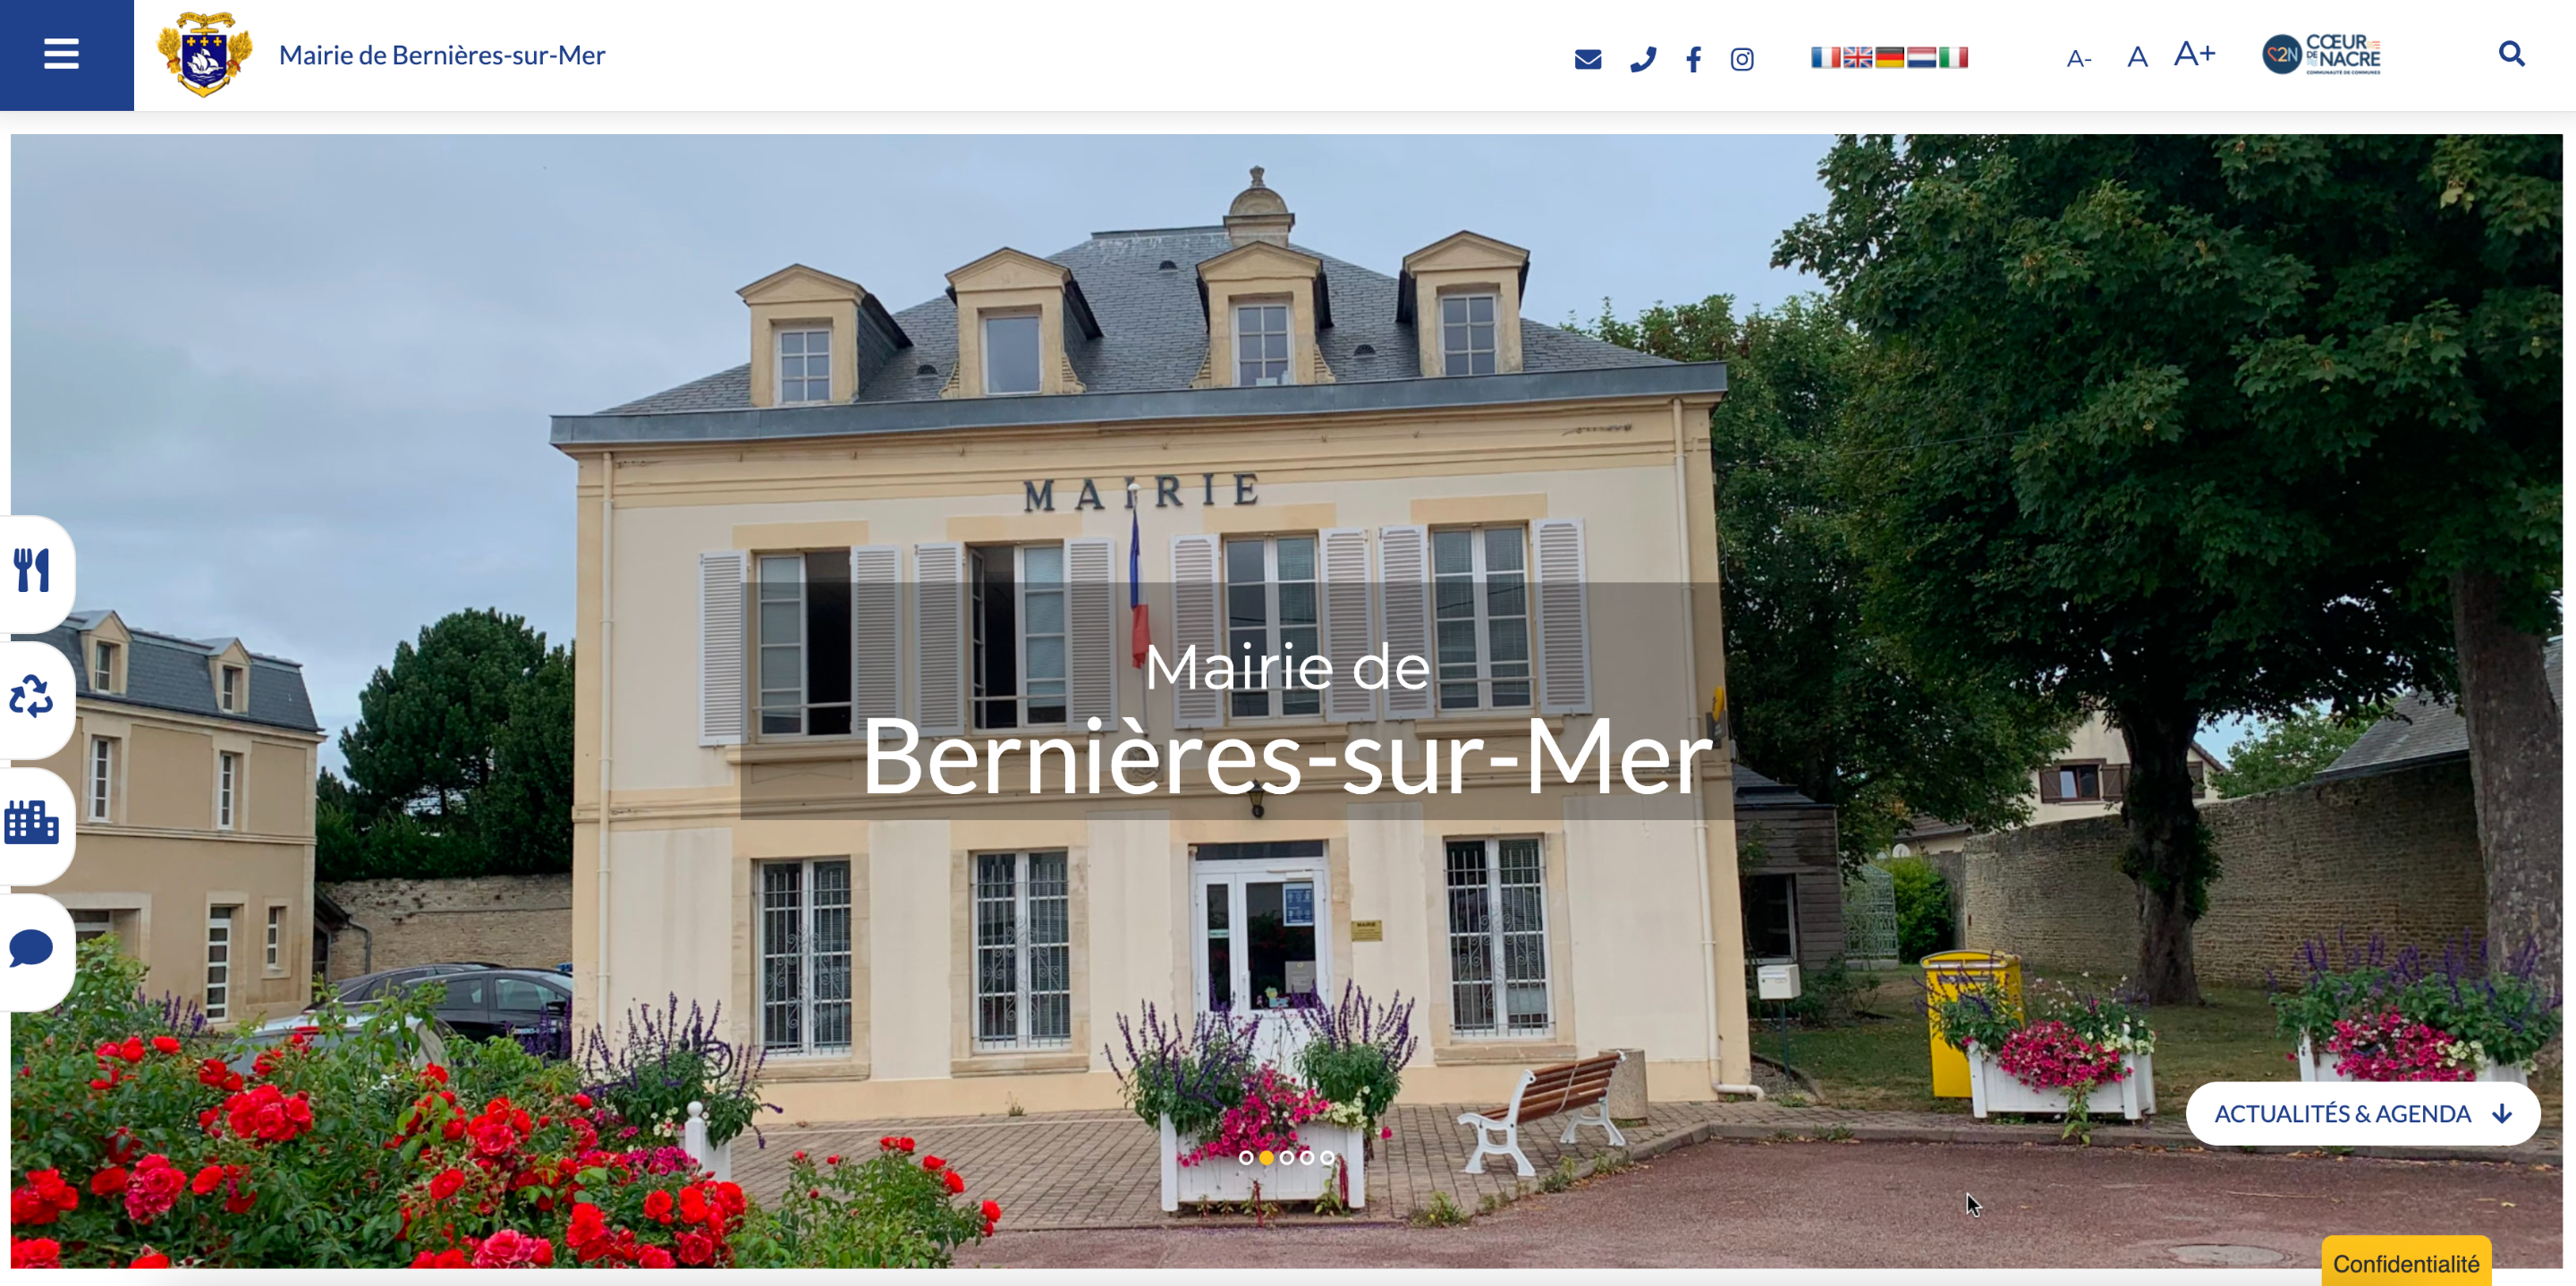The height and width of the screenshot is (1286, 2576).
Task: Click the envelope email icon
Action: pyautogui.click(x=1588, y=59)
